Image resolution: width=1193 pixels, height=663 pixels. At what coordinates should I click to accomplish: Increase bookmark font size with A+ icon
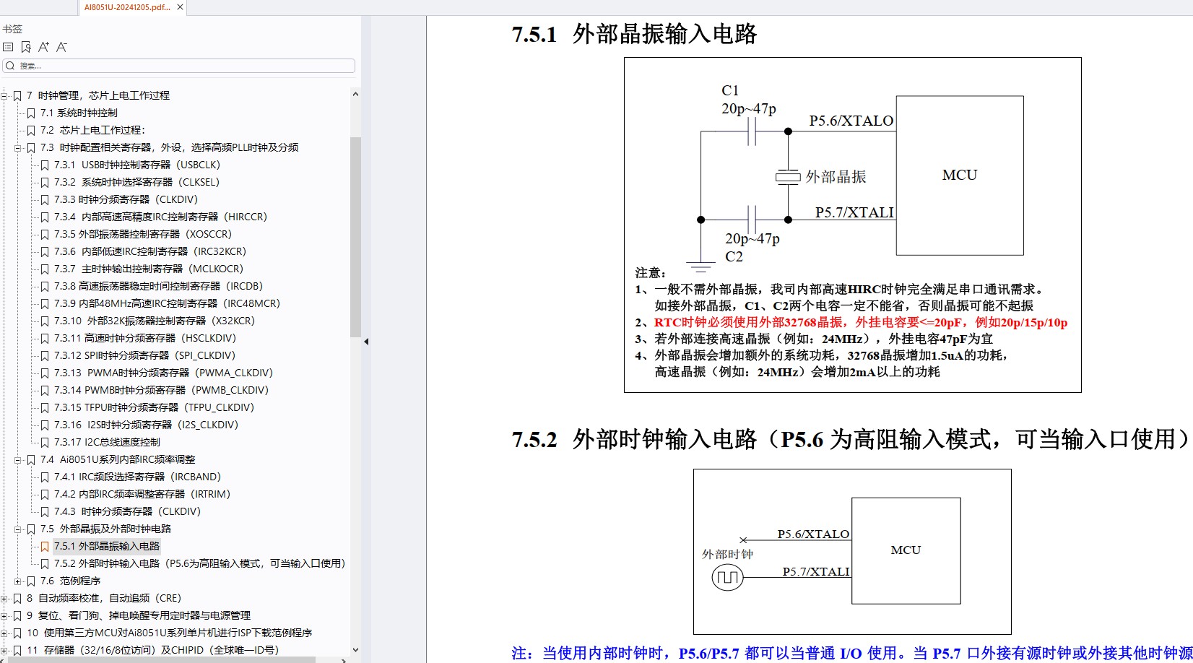coord(43,47)
